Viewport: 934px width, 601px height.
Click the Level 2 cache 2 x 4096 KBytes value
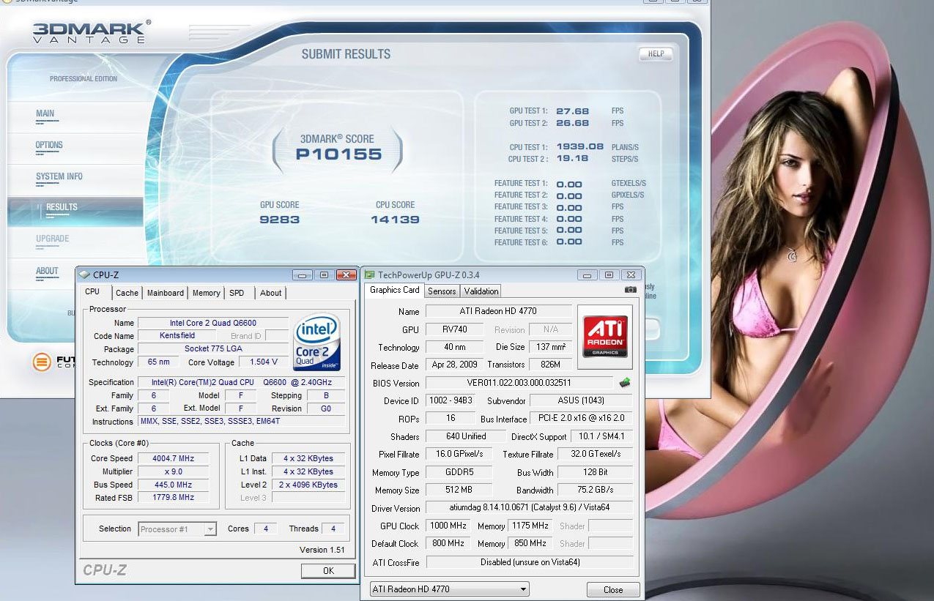[308, 485]
